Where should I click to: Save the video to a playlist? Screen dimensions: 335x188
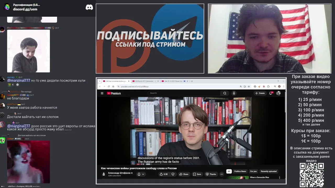coord(197,174)
